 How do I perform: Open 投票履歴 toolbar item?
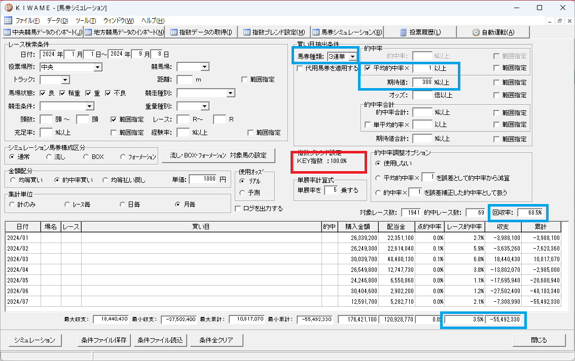(x=420, y=32)
